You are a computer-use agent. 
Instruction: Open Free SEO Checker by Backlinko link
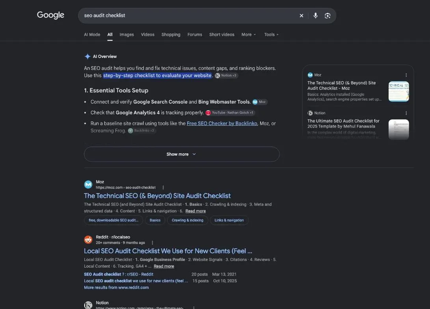222,123
